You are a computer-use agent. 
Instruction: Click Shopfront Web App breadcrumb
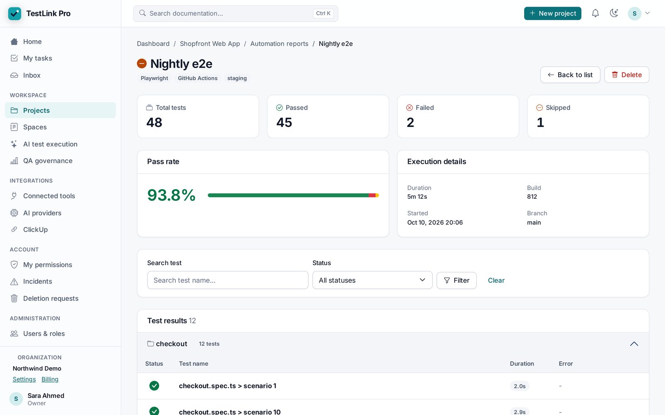pyautogui.click(x=210, y=44)
